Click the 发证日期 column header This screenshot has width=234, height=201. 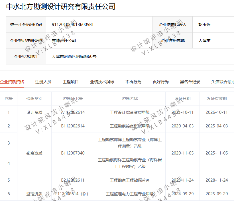point(182,99)
